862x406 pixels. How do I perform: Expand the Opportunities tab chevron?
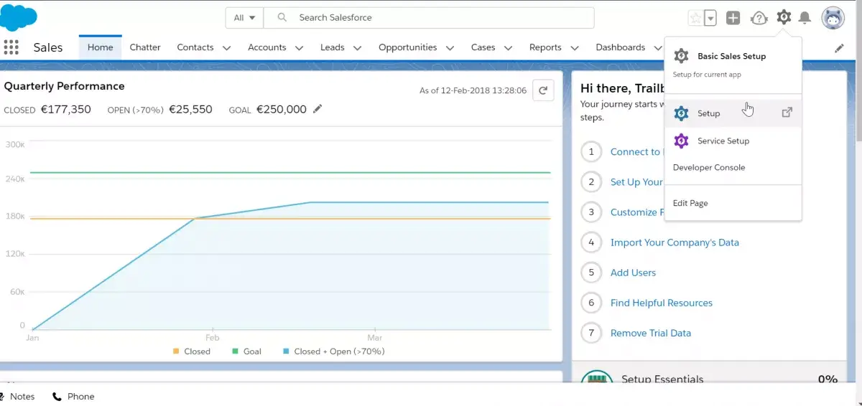pyautogui.click(x=450, y=48)
